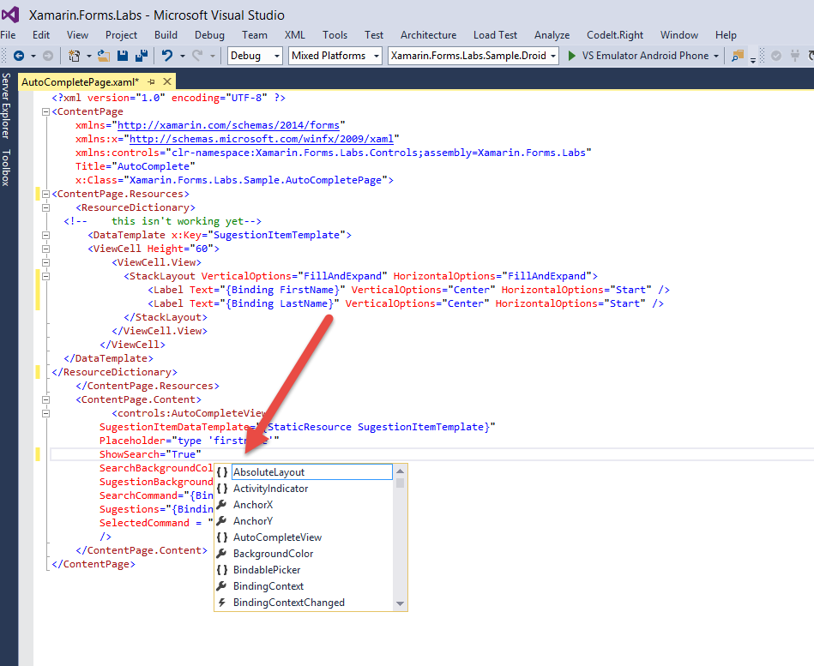Open the Debug menu
The height and width of the screenshot is (666, 814).
point(209,35)
